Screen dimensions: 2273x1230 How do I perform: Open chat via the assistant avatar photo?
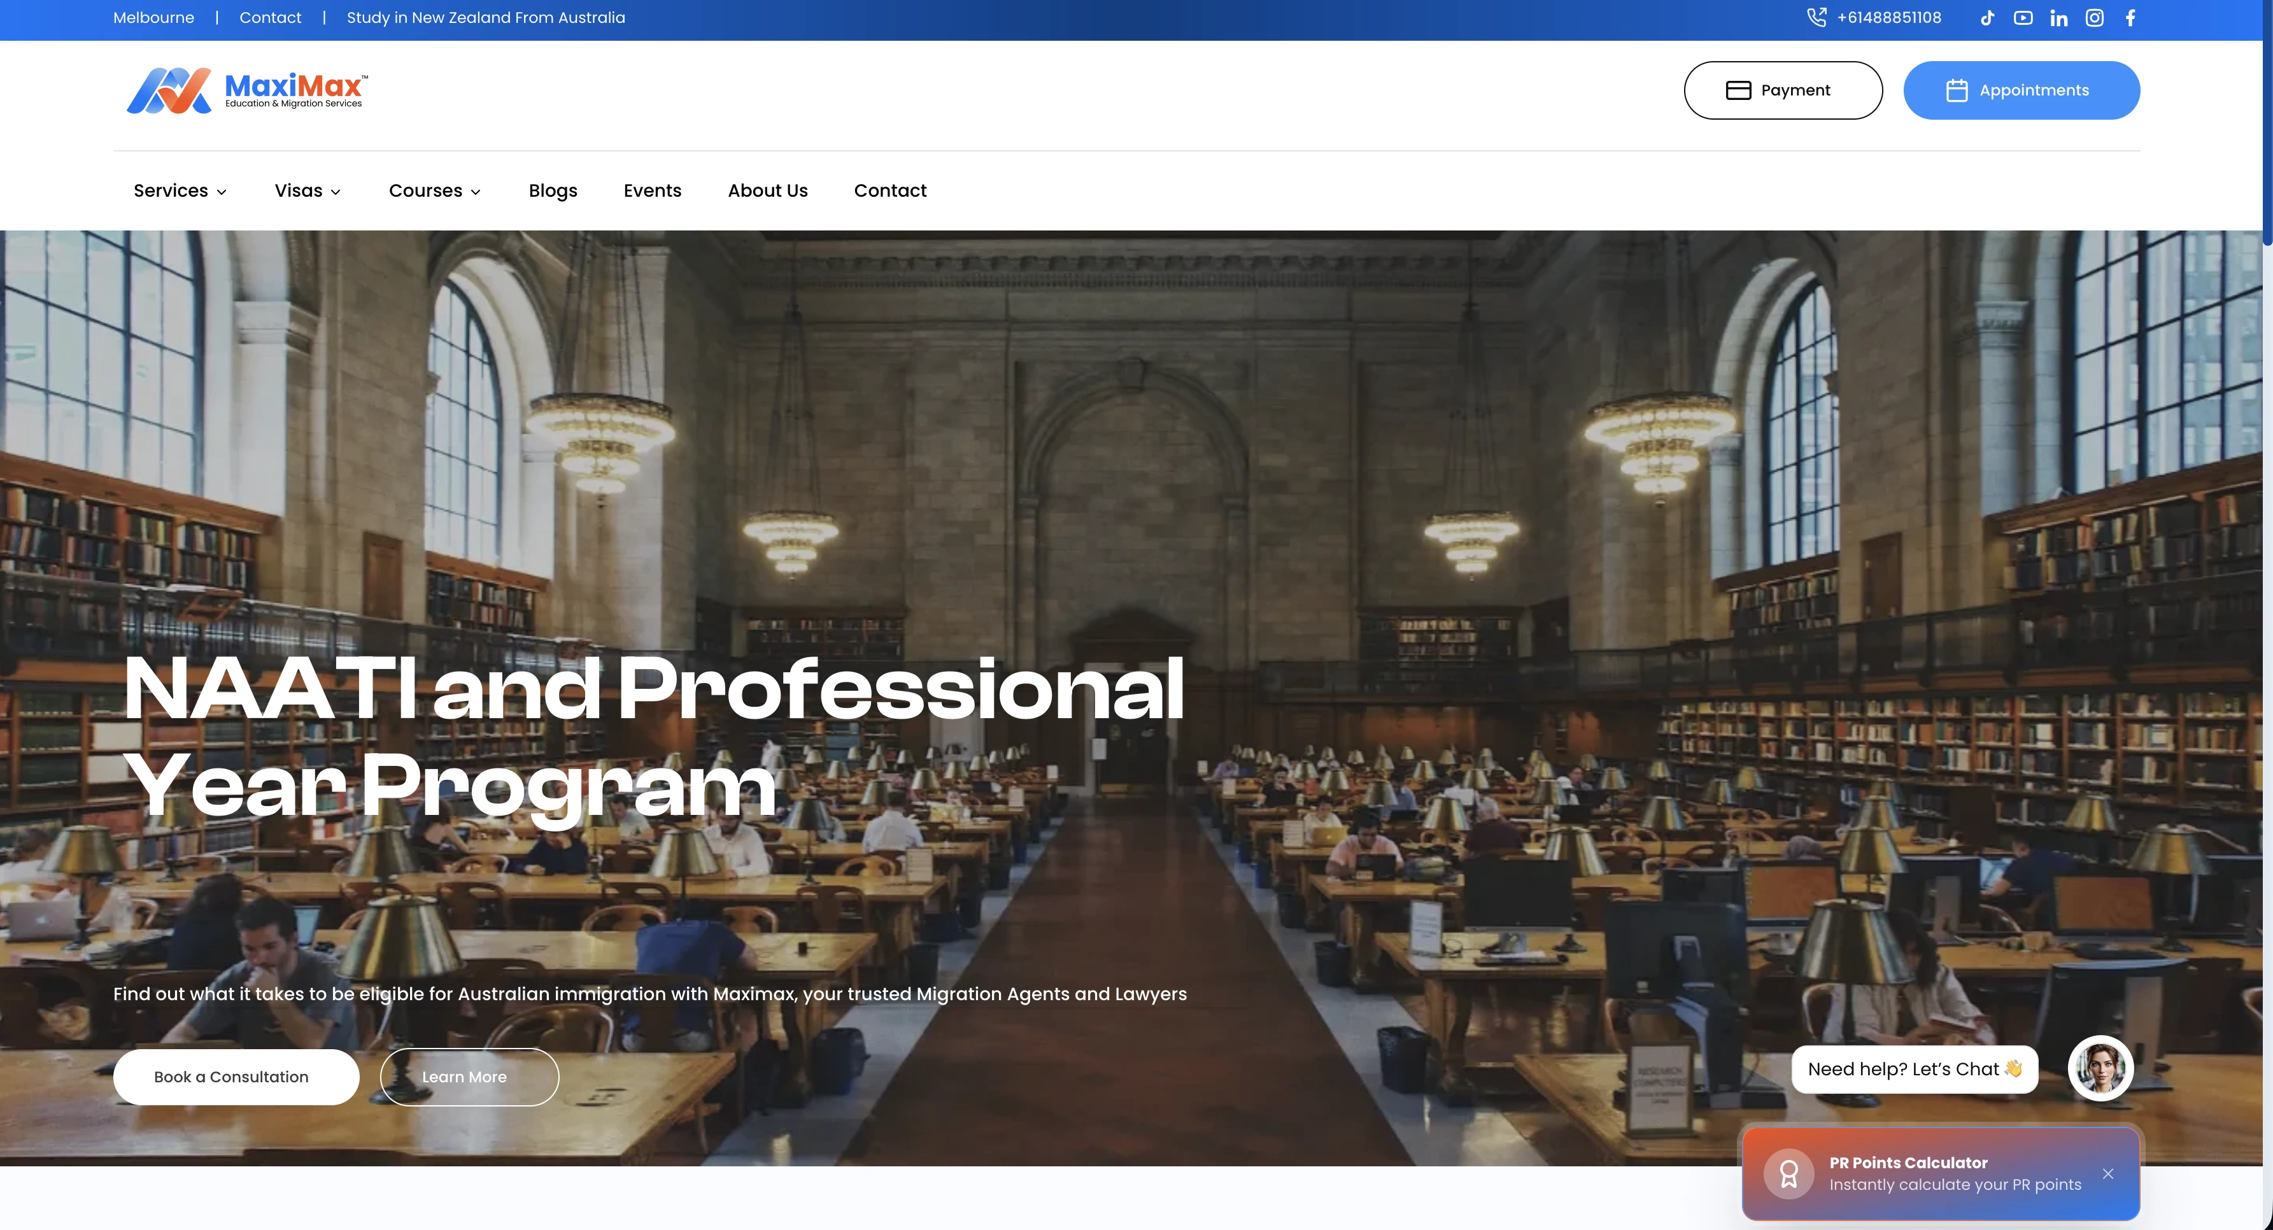click(x=2100, y=1068)
